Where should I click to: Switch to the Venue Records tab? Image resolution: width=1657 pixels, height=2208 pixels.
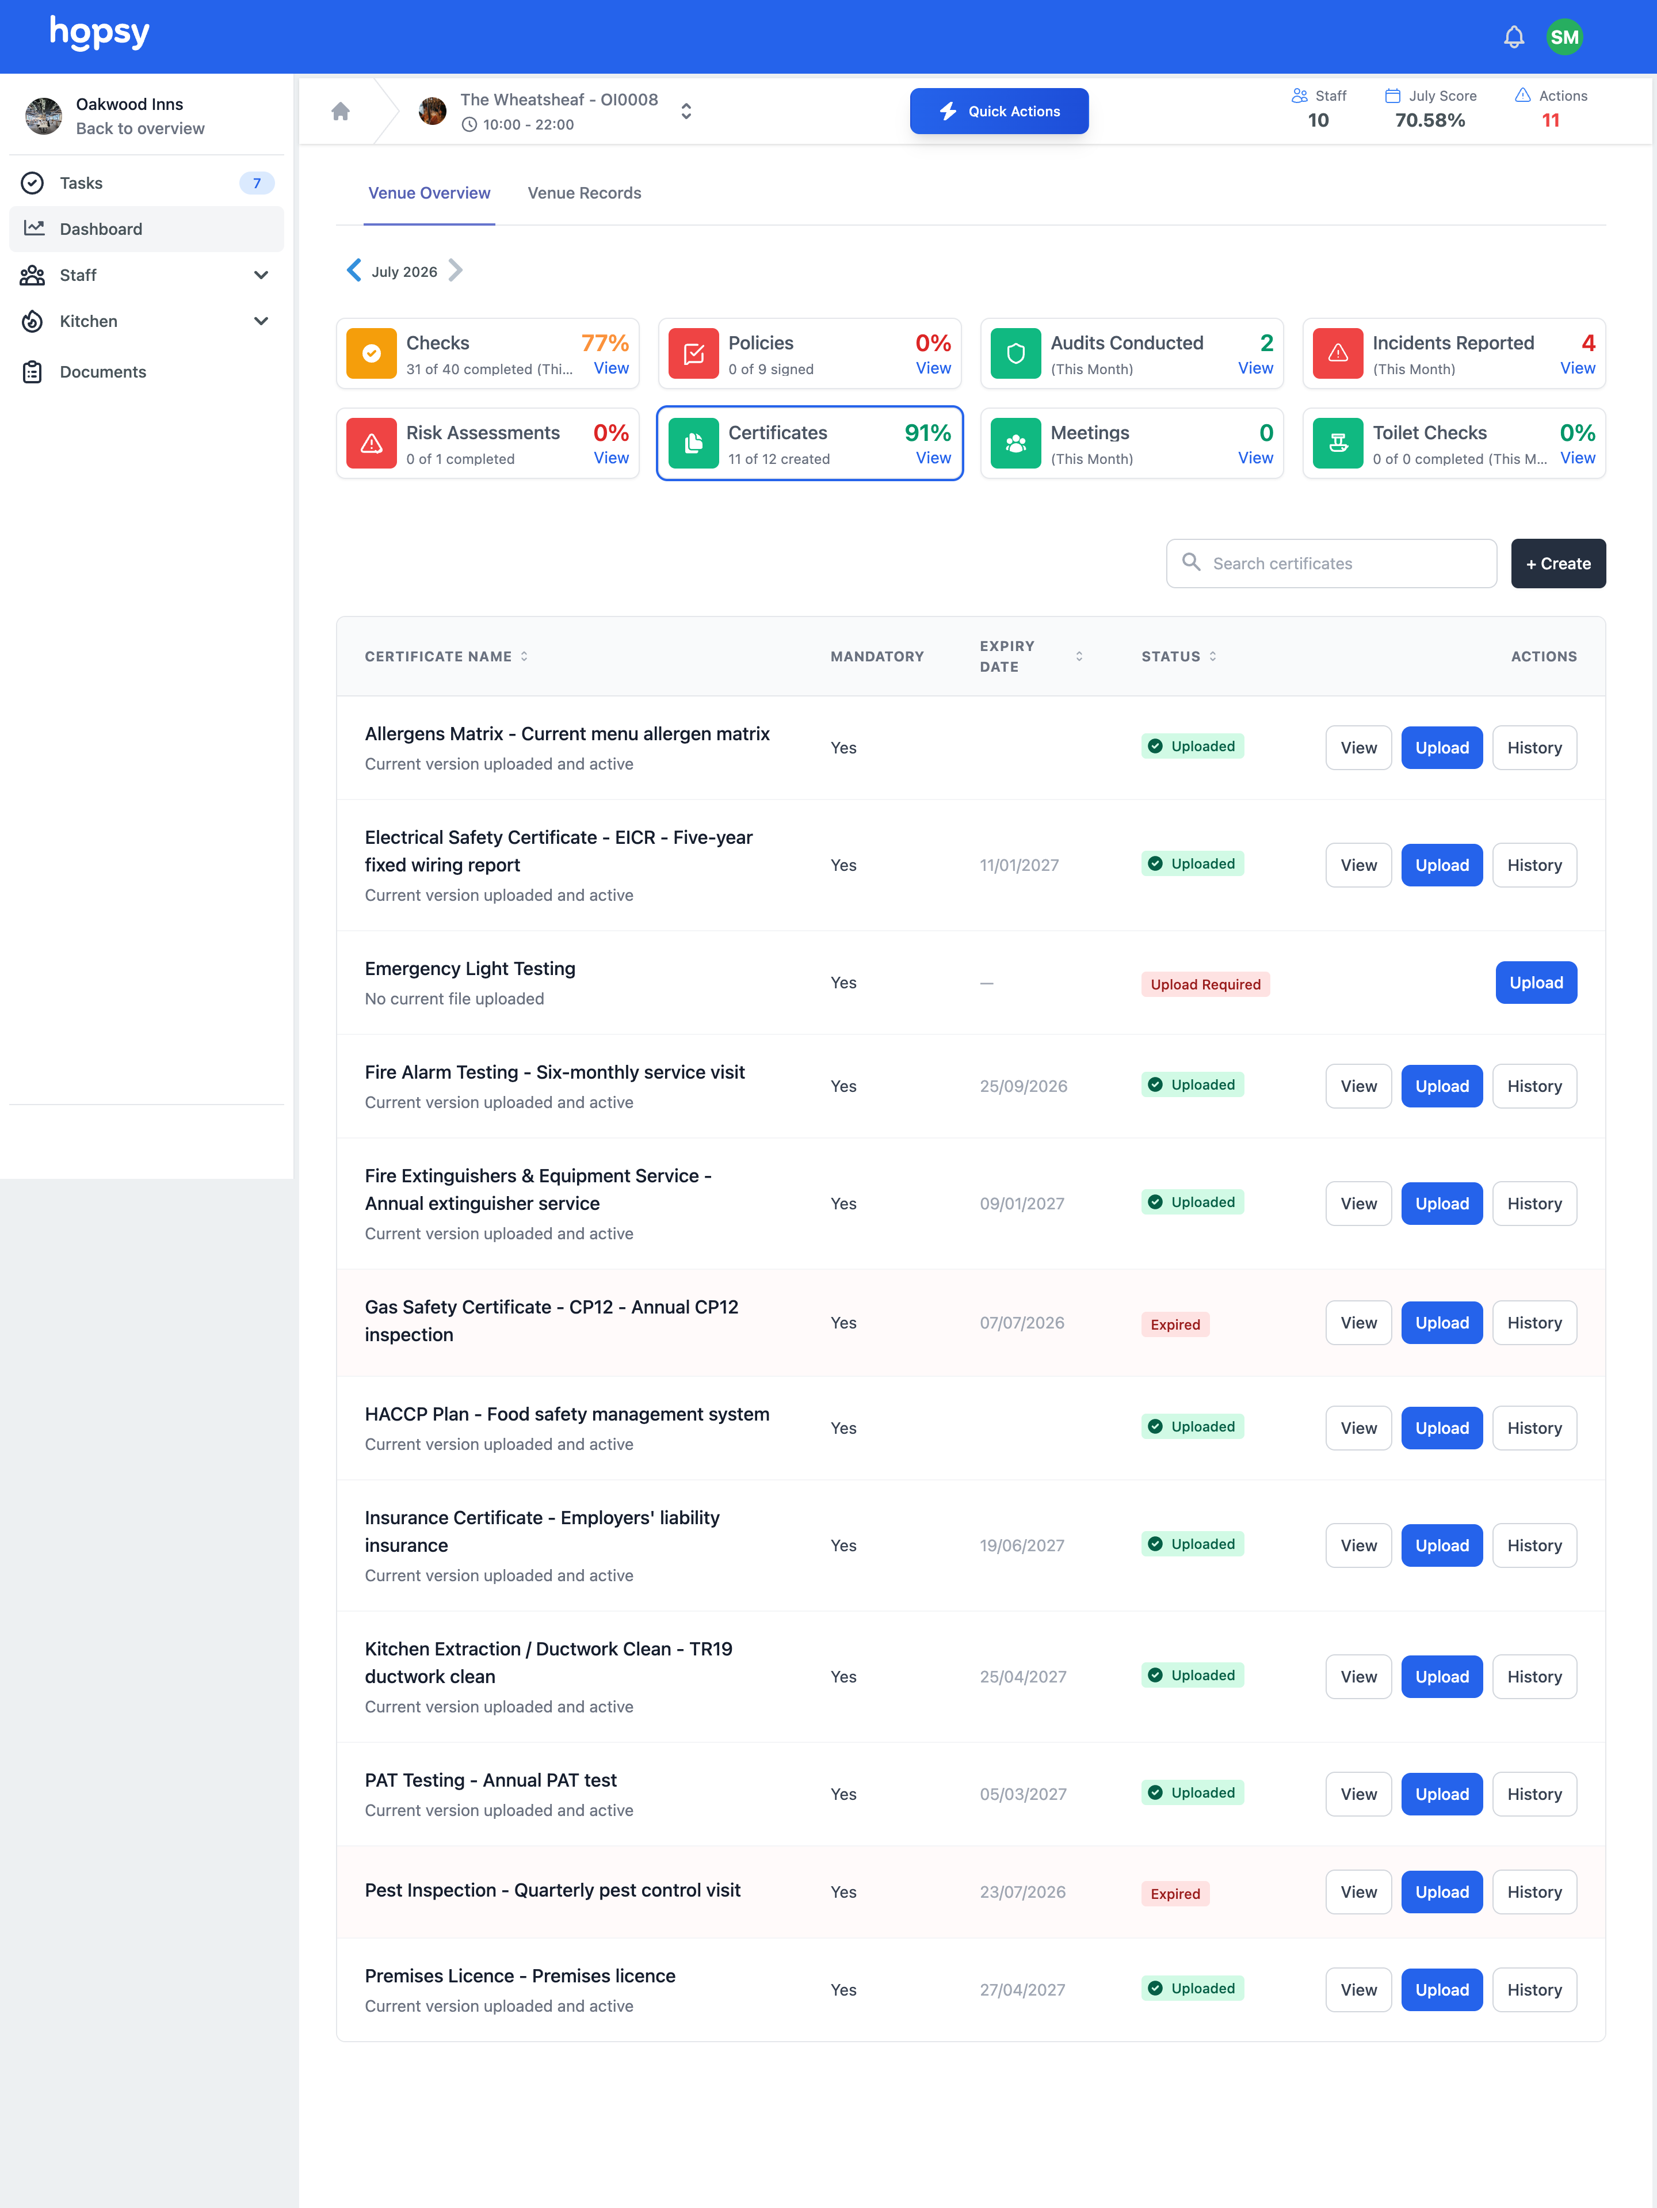pyautogui.click(x=585, y=193)
